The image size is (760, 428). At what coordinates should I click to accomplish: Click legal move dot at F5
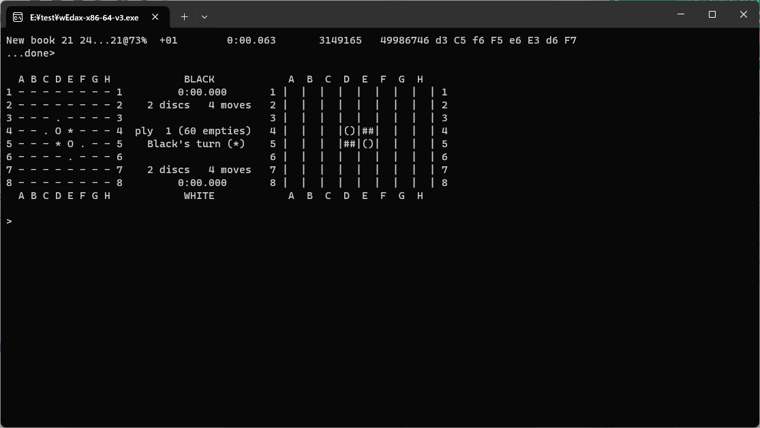pos(82,144)
